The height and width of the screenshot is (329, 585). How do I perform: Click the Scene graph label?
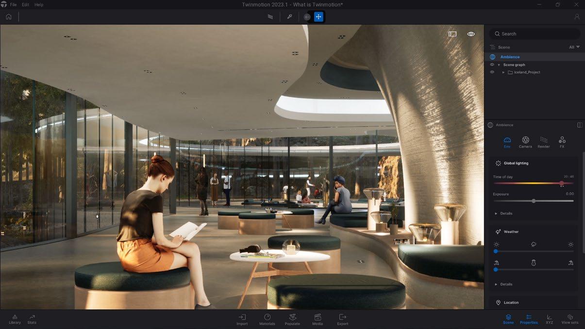[514, 65]
